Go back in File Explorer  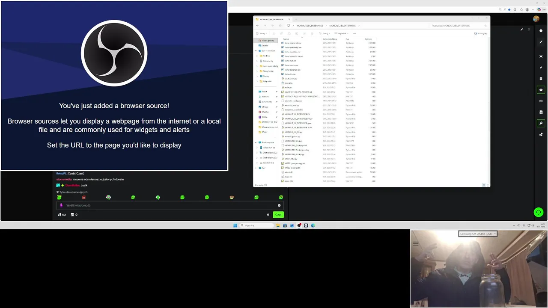[257, 26]
